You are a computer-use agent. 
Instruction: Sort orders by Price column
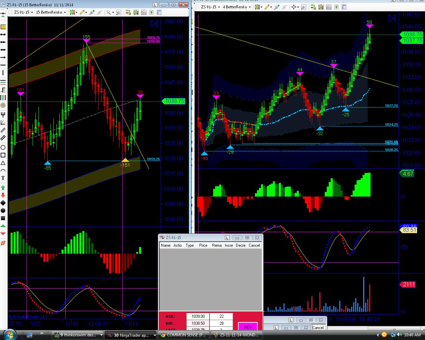click(203, 245)
